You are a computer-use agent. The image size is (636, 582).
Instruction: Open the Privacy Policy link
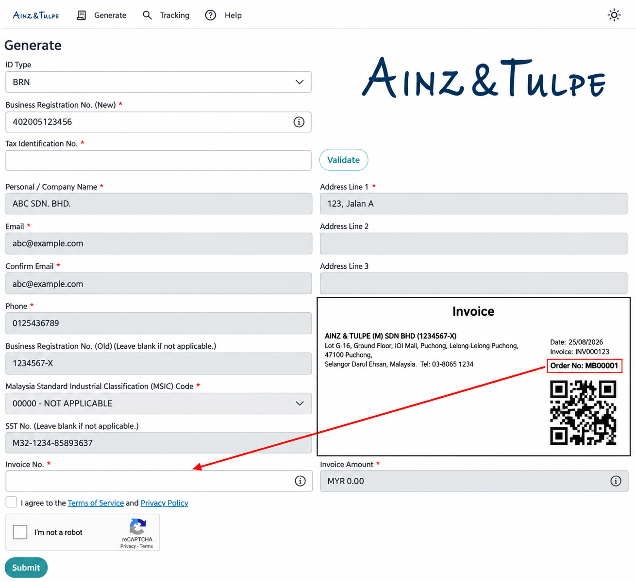[164, 503]
